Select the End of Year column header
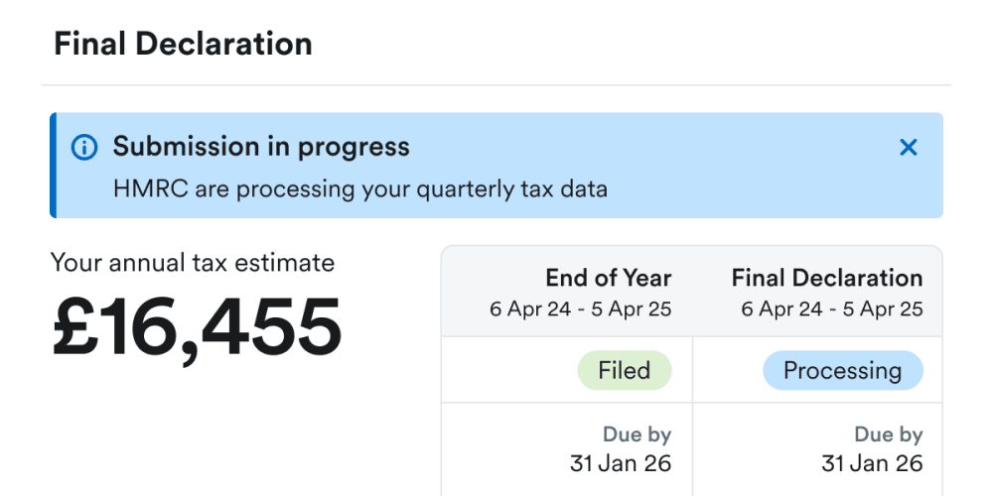 click(608, 279)
